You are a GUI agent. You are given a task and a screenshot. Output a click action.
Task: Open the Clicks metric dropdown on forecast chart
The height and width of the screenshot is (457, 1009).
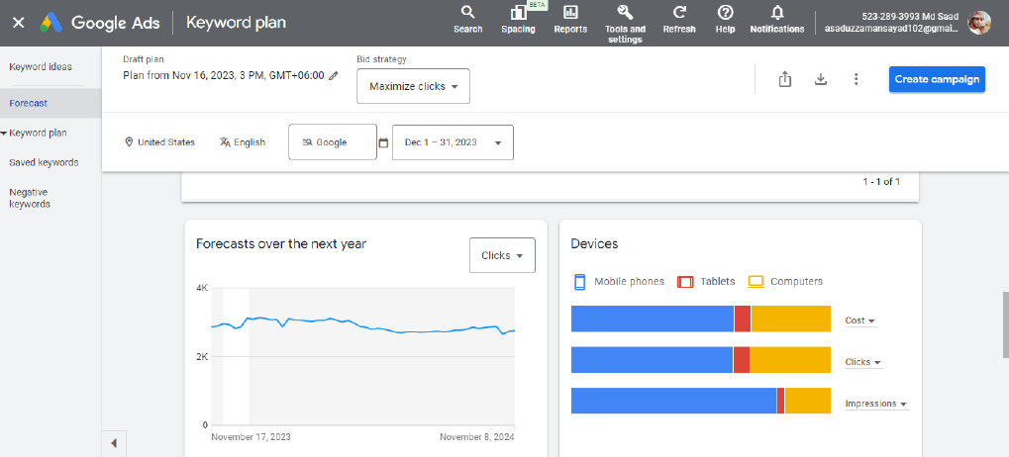point(502,255)
